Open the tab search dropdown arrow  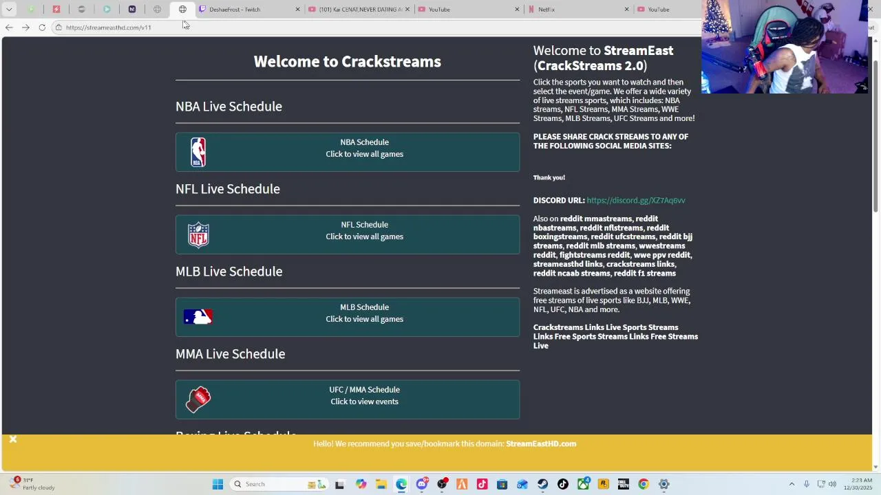9,9
